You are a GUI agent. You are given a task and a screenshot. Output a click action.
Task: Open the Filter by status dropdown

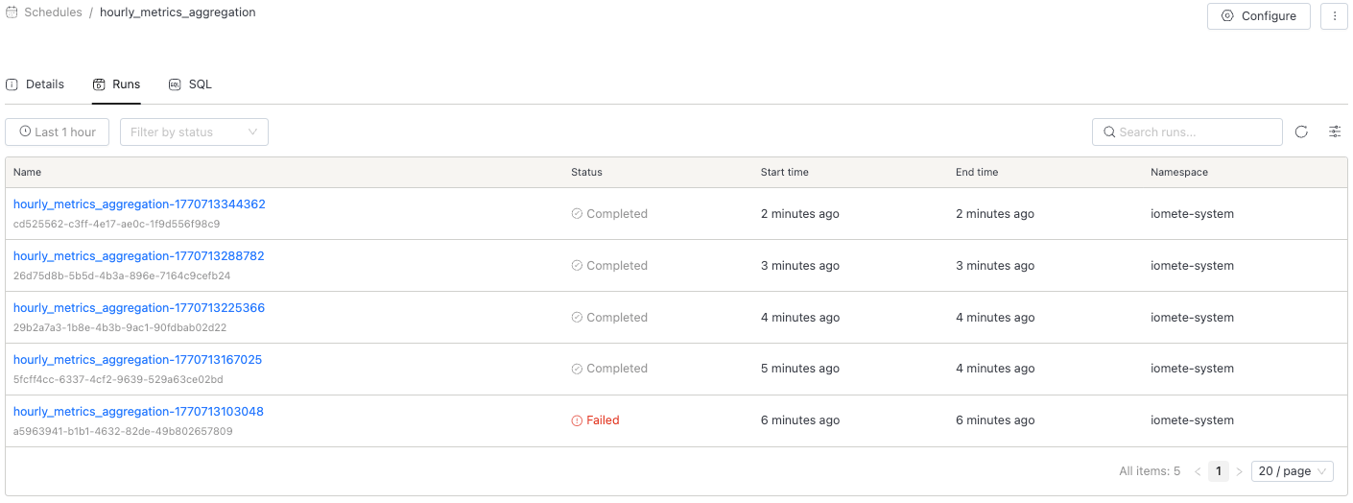(194, 132)
